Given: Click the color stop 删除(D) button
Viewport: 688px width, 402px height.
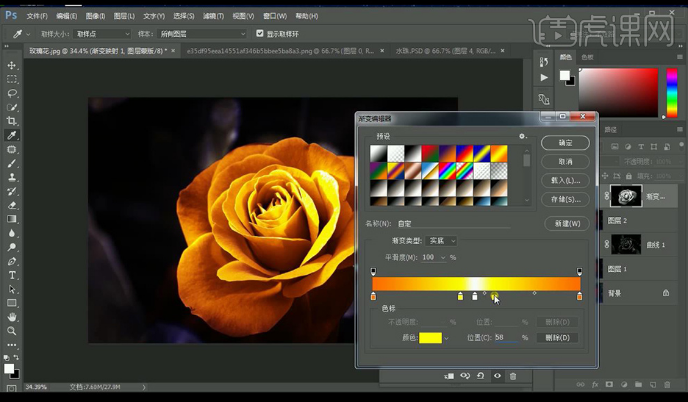Looking at the screenshot, I should tap(557, 338).
